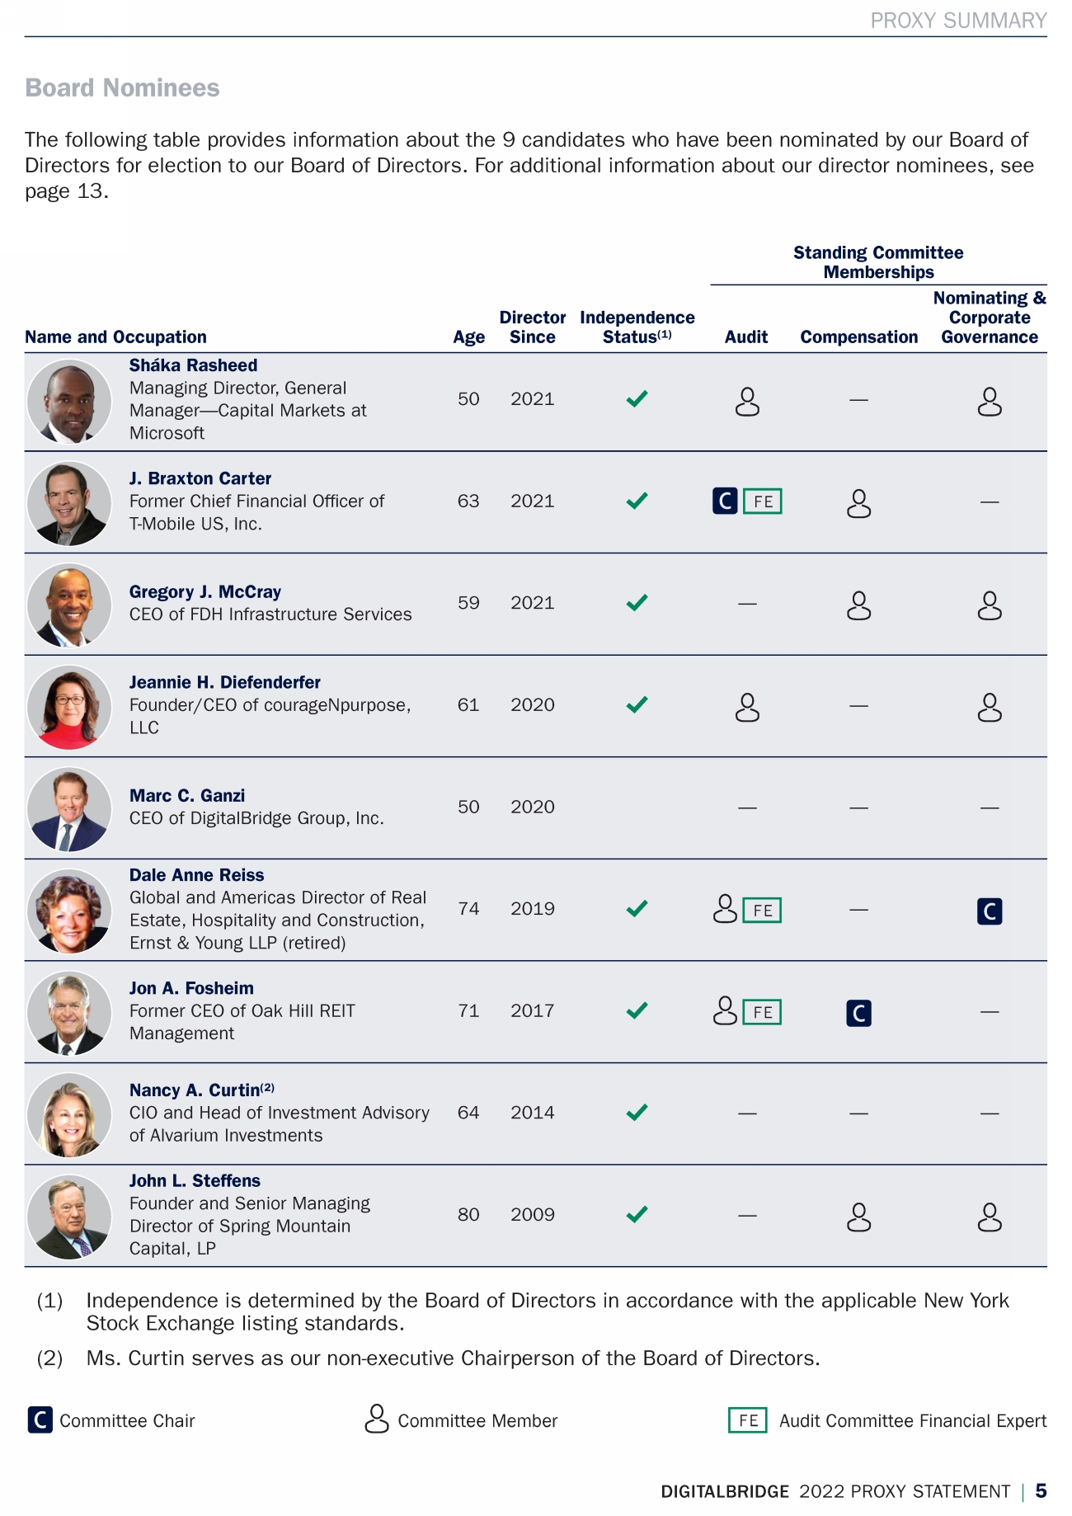Screen dimensions: 1072x1516
Task: Click the Jeannie H. Diefenderfer name
Action: [x=225, y=683]
